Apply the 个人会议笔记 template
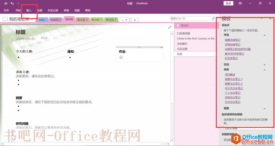 [233, 93]
